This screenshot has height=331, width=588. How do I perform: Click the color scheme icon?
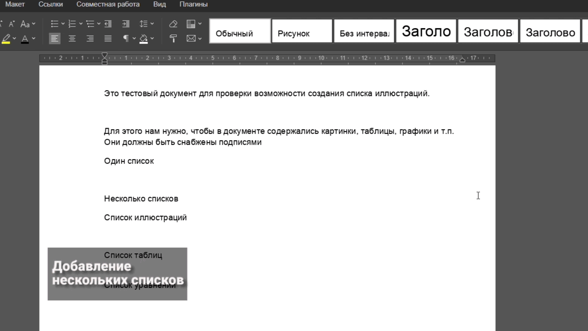[191, 24]
